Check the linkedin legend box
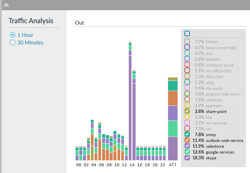Screen dimensions: 250x173 pyautogui.click(x=187, y=59)
